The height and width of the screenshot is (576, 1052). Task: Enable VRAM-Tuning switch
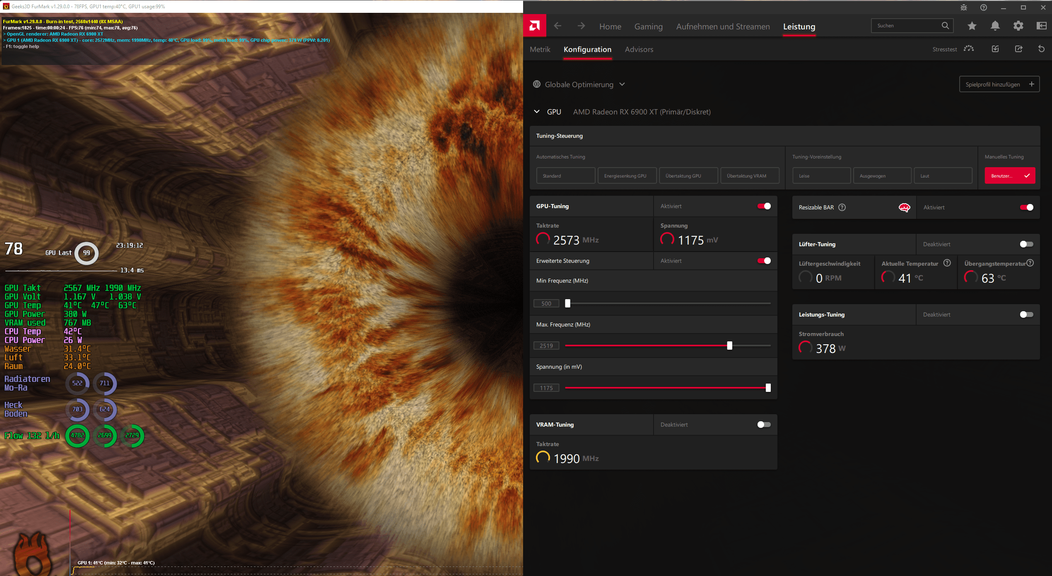click(x=764, y=425)
